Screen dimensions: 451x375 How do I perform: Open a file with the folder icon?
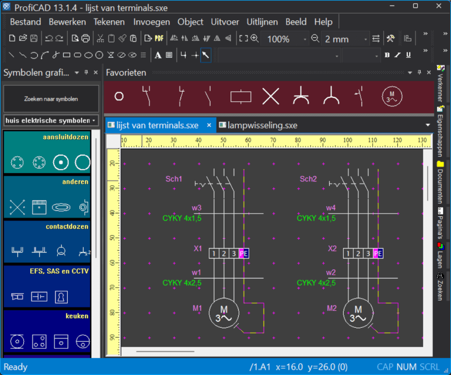[x=23, y=38]
